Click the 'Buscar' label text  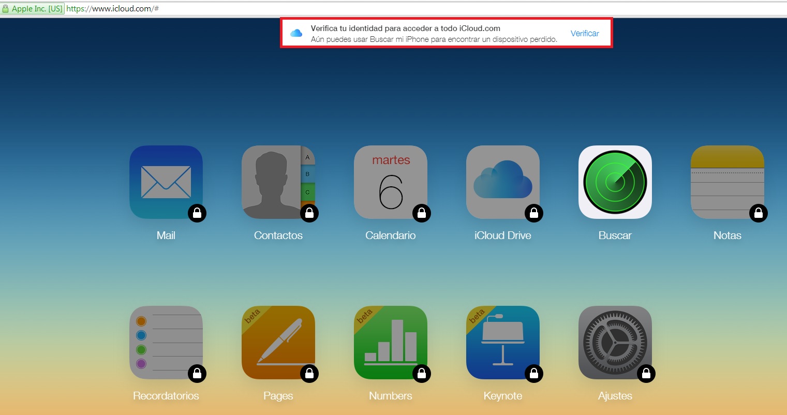pyautogui.click(x=615, y=235)
